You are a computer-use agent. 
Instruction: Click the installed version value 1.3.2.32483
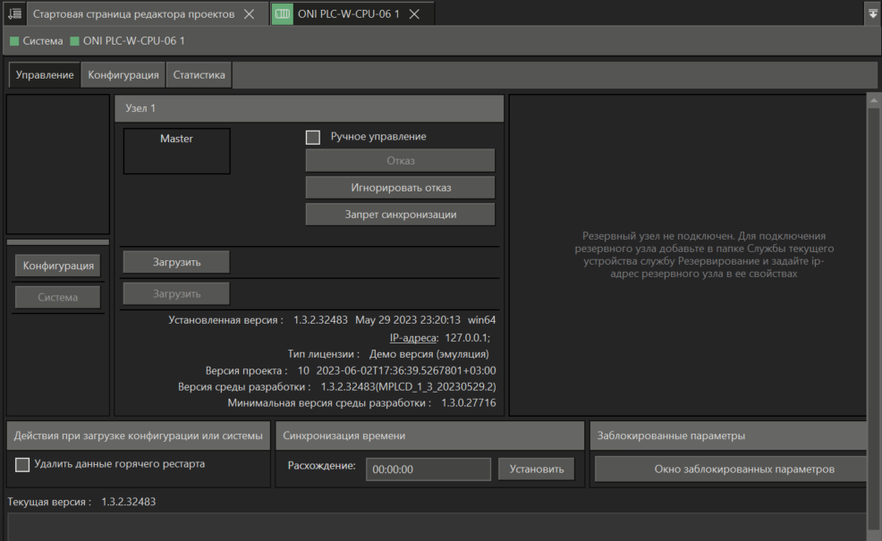pos(320,320)
